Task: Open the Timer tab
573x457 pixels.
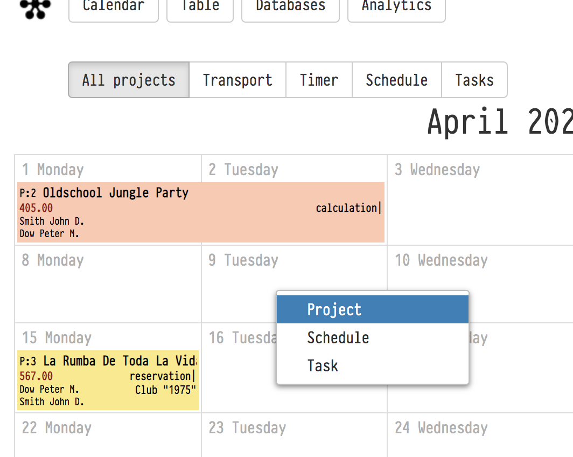Action: click(319, 80)
